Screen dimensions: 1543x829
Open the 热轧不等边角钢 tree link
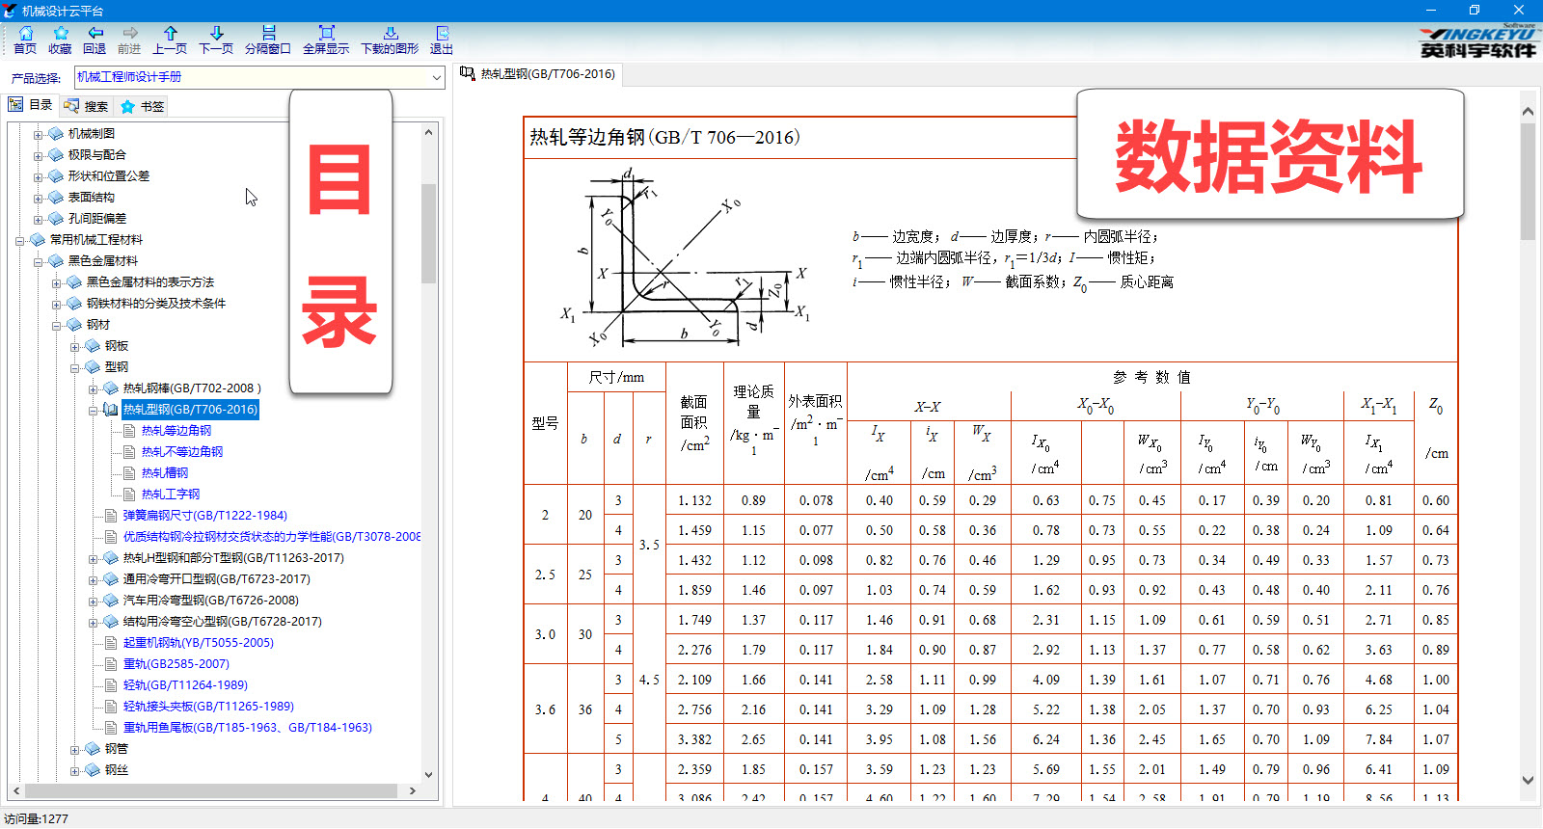pos(181,452)
